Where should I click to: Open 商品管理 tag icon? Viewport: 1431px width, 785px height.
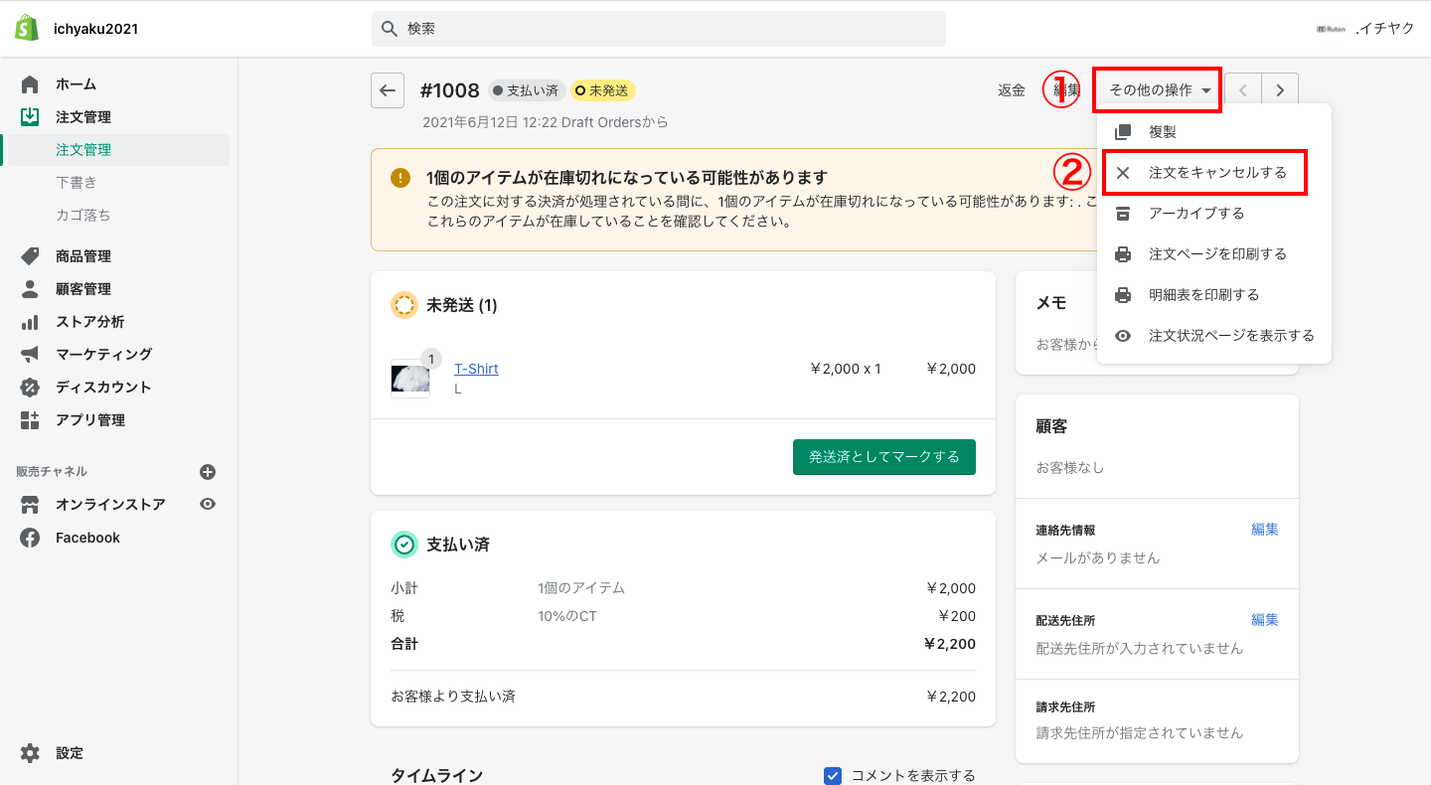coord(30,256)
